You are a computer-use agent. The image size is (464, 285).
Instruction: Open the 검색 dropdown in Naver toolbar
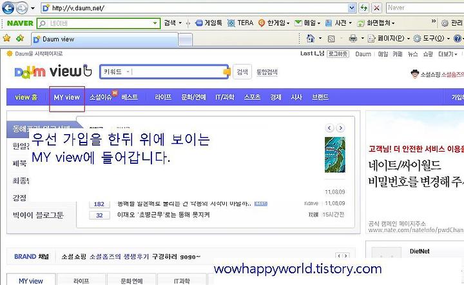pyautogui.click(x=173, y=23)
